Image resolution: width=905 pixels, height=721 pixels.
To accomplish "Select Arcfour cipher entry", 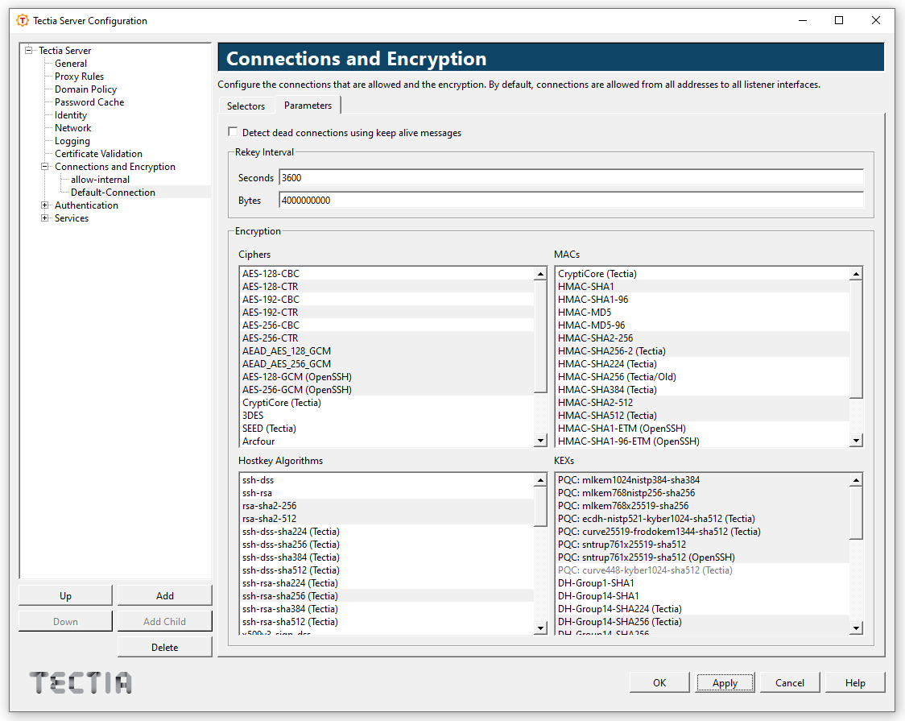I will (386, 441).
